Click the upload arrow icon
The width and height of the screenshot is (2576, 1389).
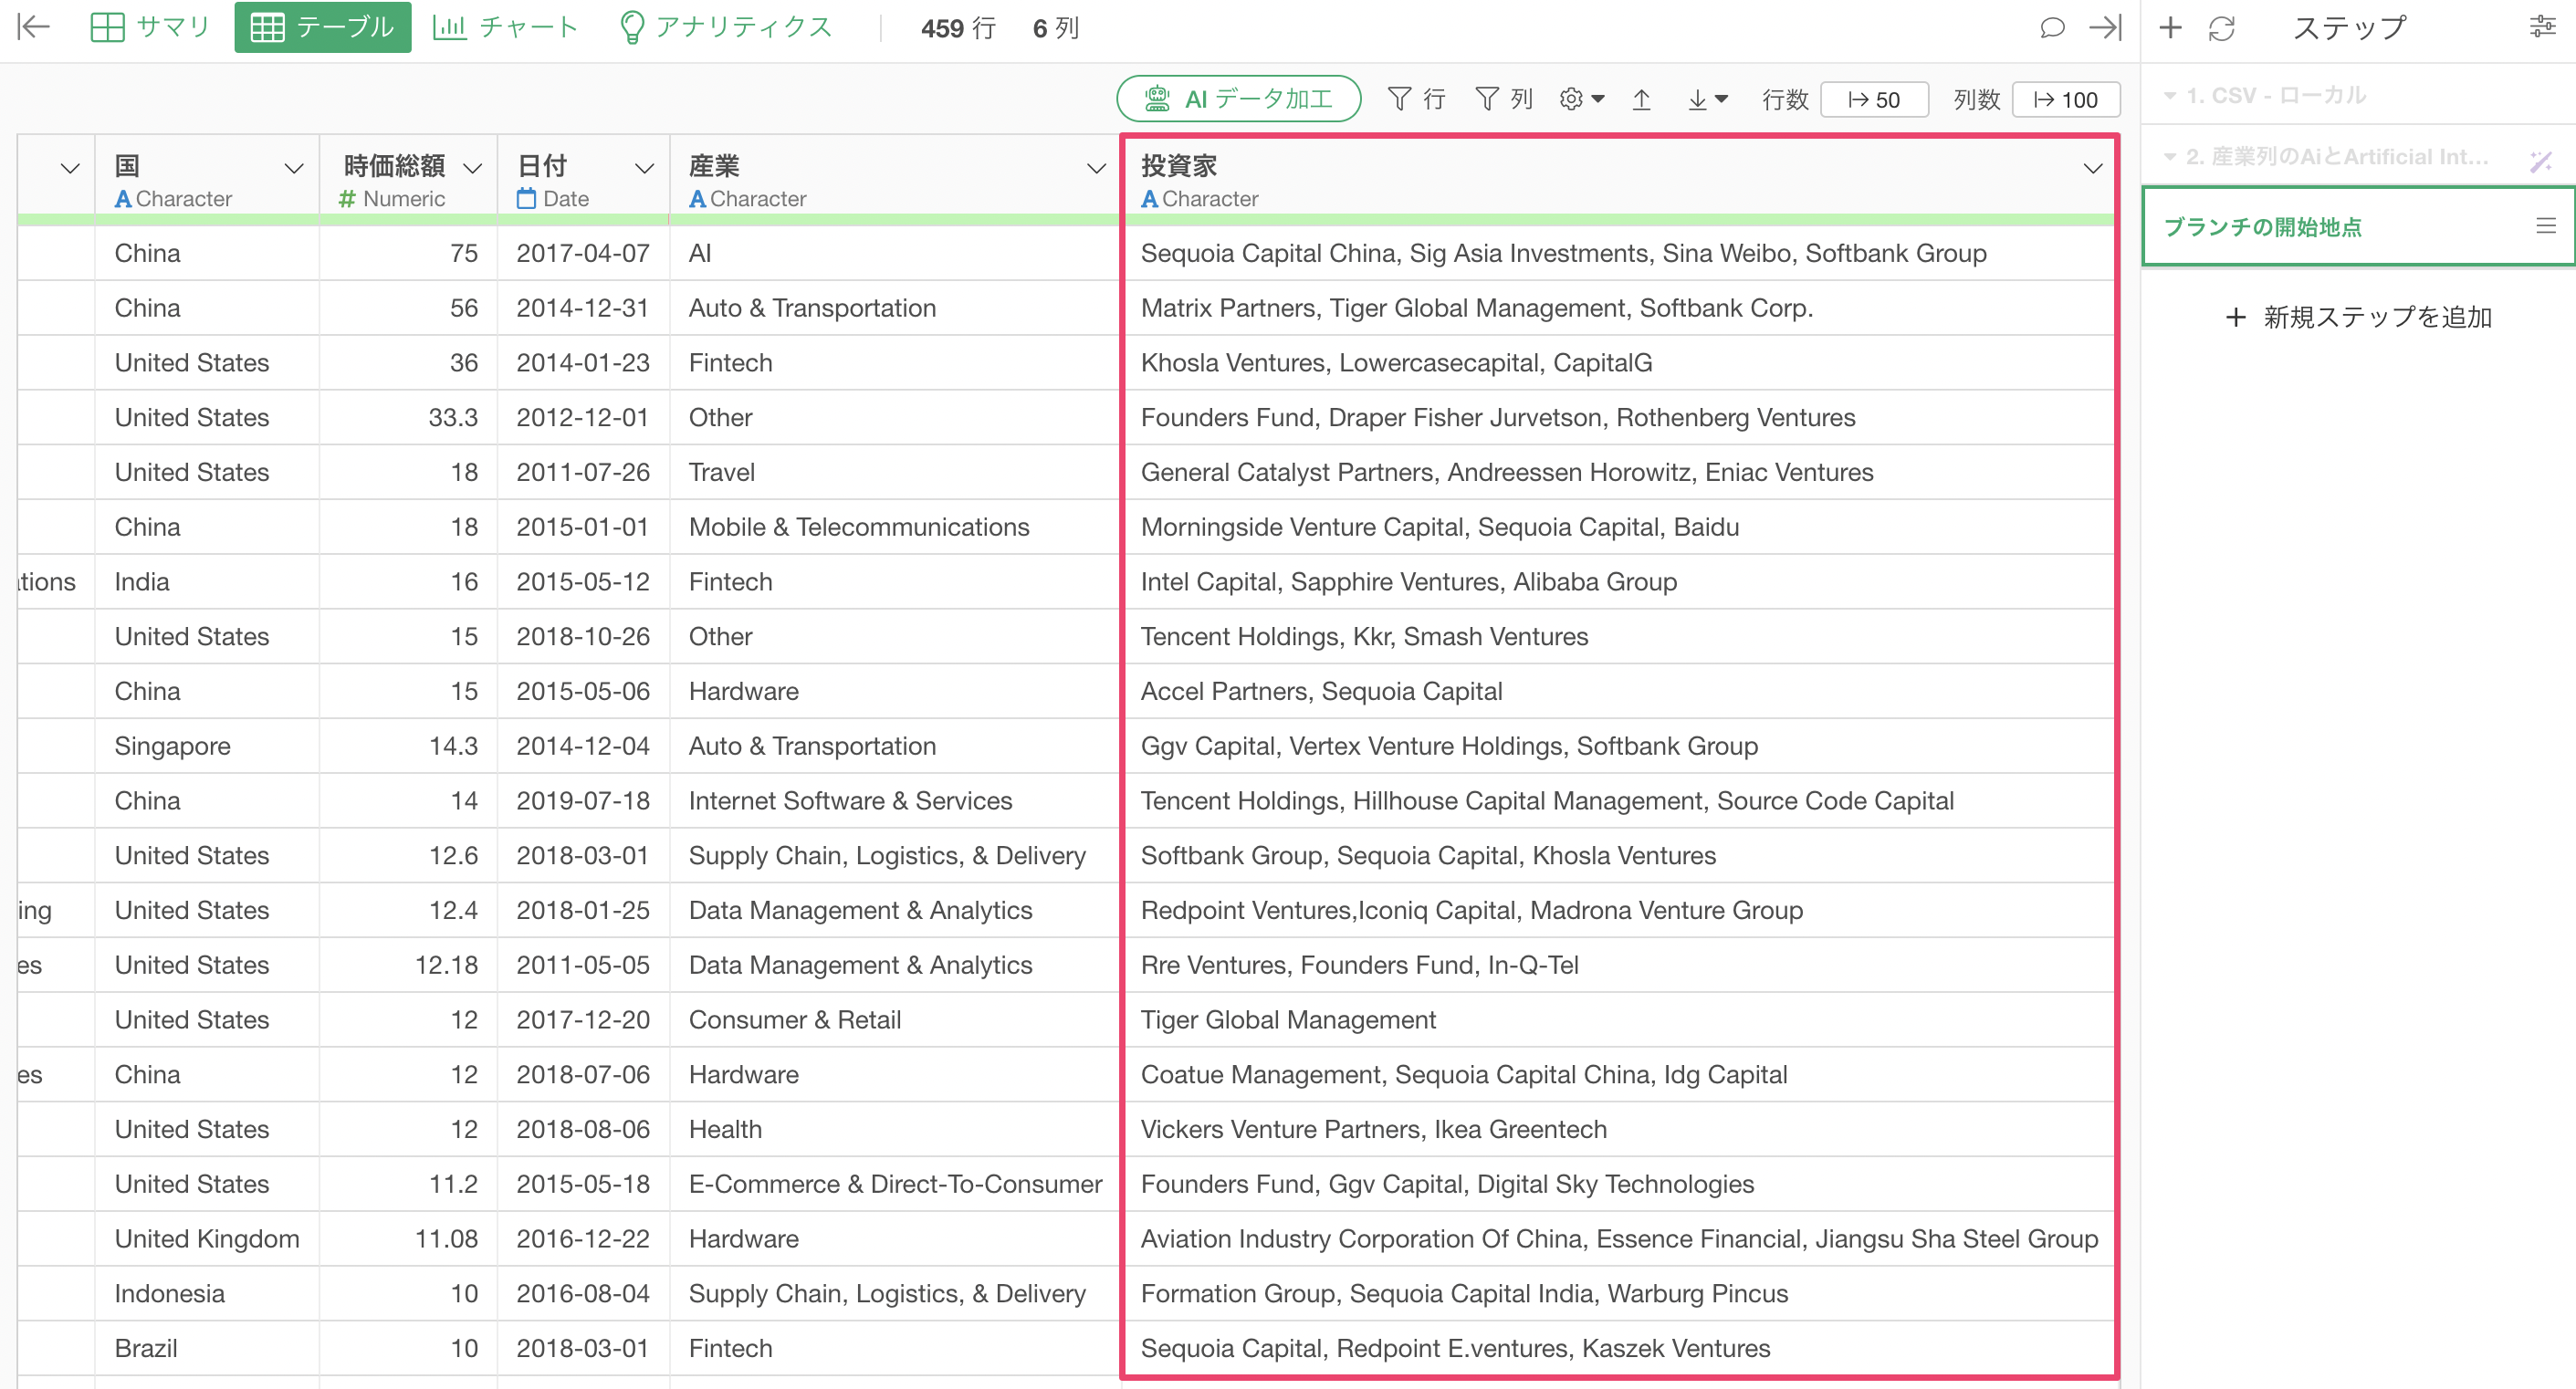pyautogui.click(x=1641, y=99)
